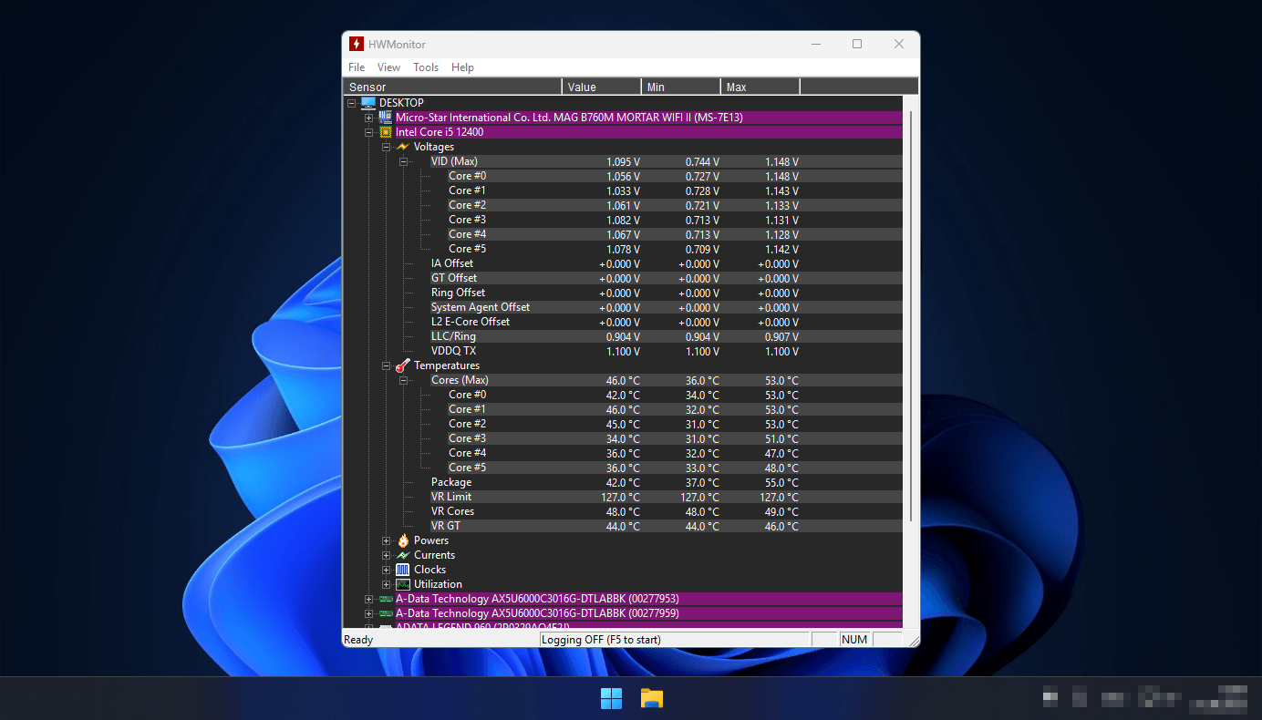Click the 0.907 V maximum of LLC/Ring
Viewport: 1262px width, 720px height.
(781, 337)
